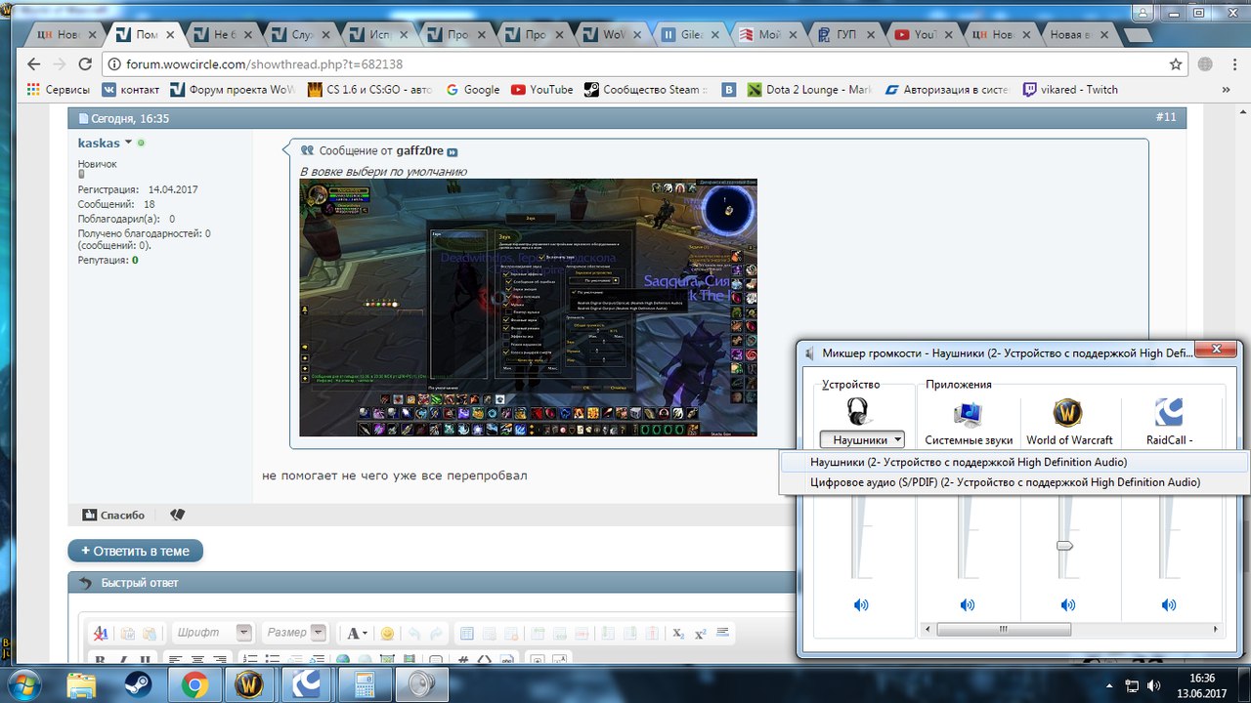Viewport: 1251px width, 703px height.
Task: Mute the World of Warcraft volume
Action: (x=1067, y=605)
